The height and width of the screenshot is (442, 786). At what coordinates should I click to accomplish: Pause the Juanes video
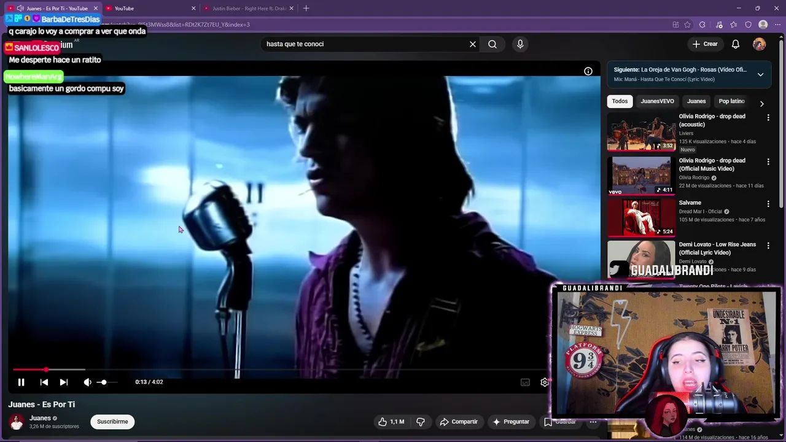pos(21,382)
